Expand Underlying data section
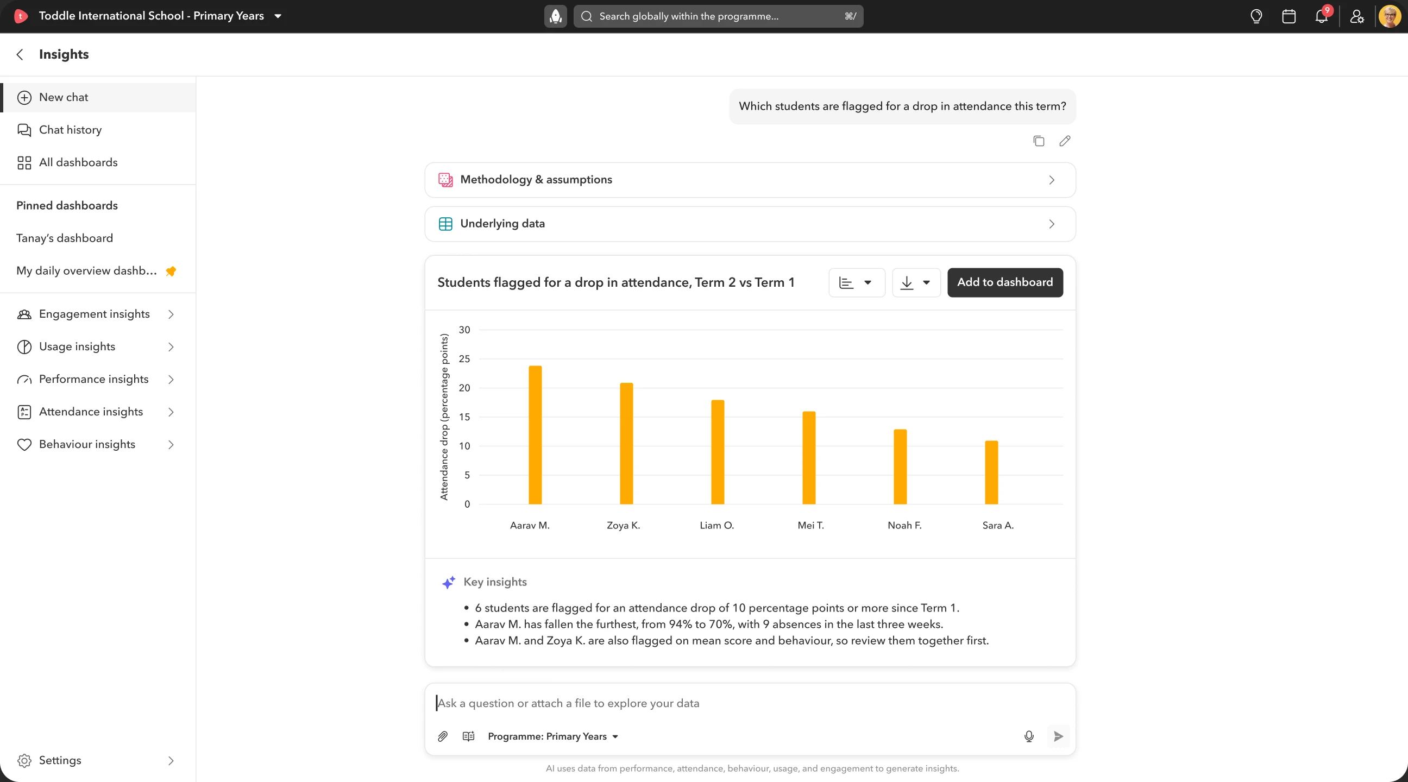The width and height of the screenshot is (1408, 782). (x=750, y=224)
